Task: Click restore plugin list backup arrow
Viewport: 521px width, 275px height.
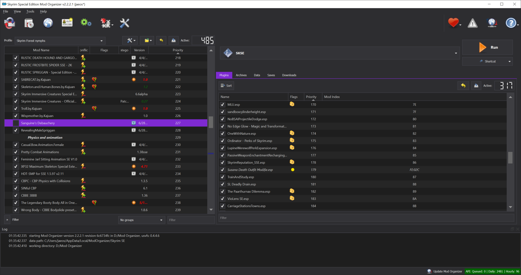Action: pos(463,86)
